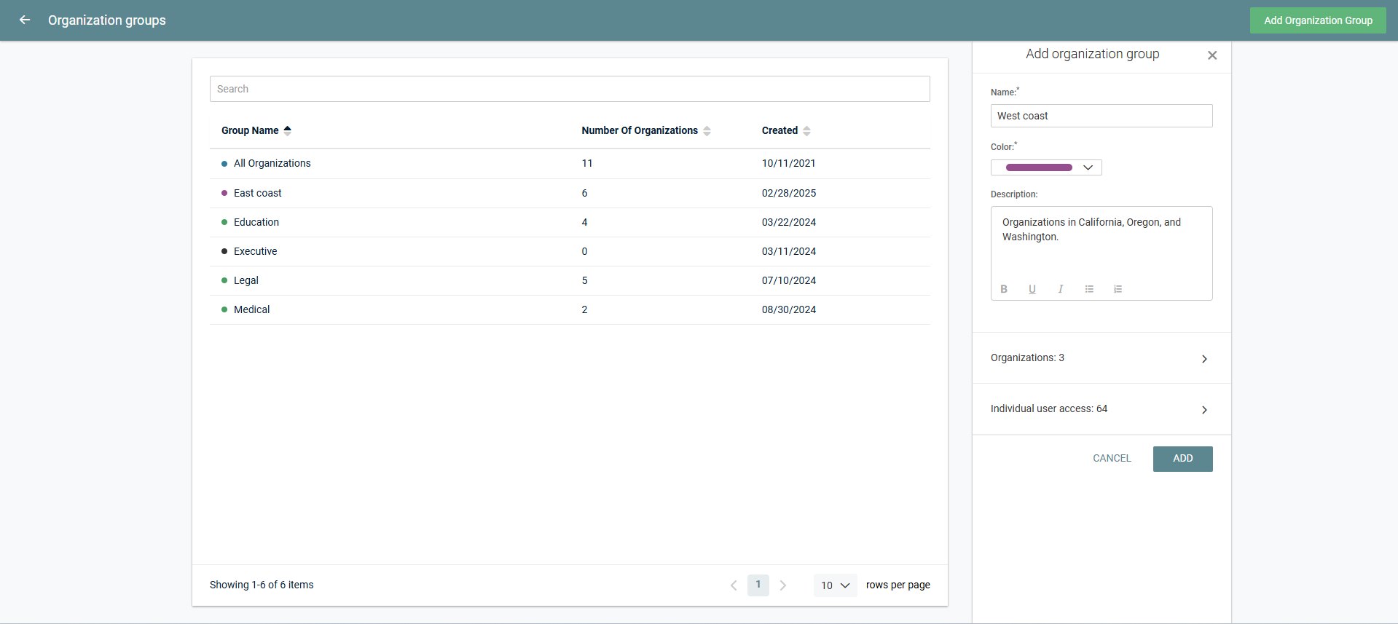Image resolution: width=1398 pixels, height=624 pixels.
Task: Open the rows per page dropdown
Action: [x=835, y=585]
